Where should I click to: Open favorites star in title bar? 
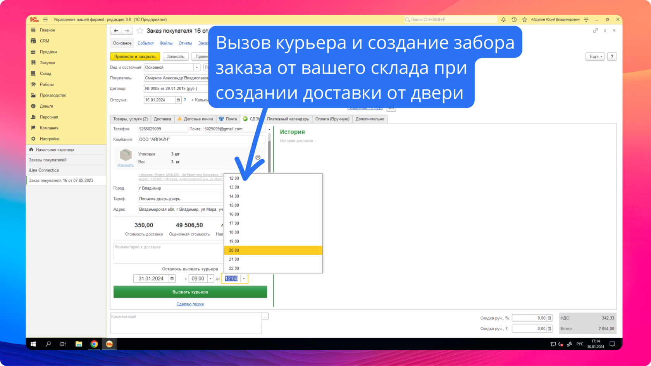click(525, 19)
